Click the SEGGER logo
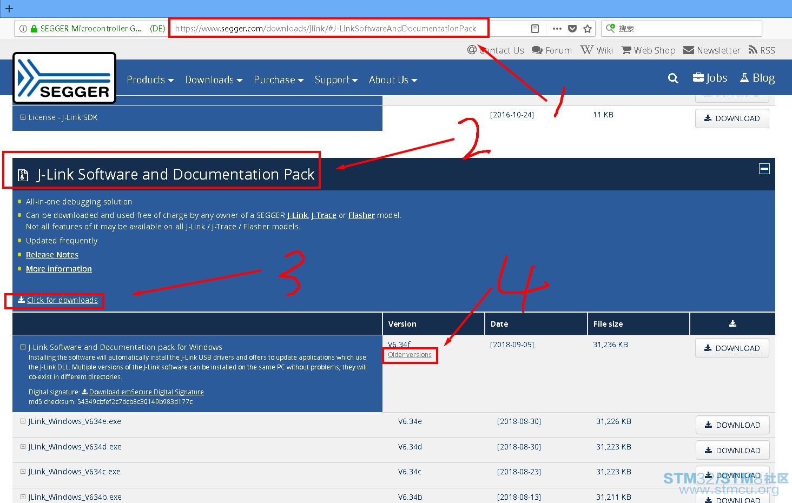The height and width of the screenshot is (503, 792). click(x=64, y=78)
